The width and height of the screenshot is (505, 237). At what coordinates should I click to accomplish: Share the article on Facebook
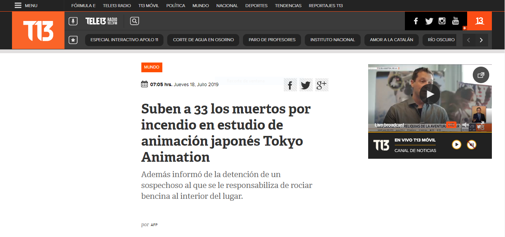pyautogui.click(x=290, y=85)
